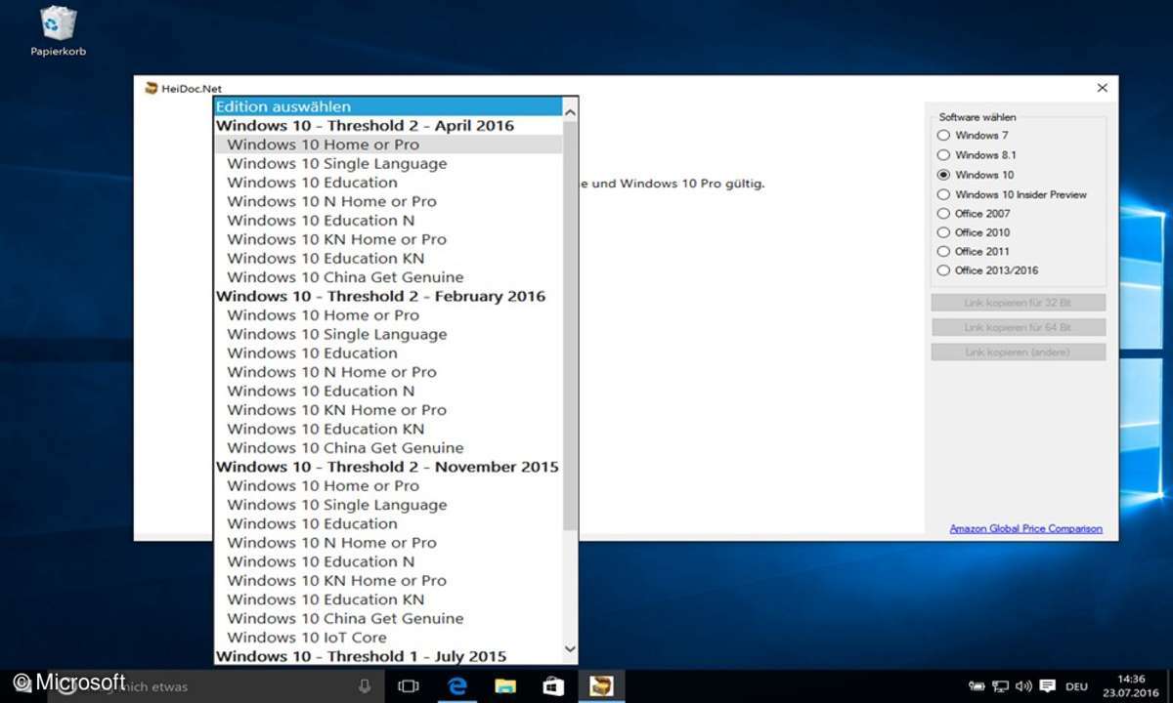This screenshot has width=1173, height=703.
Task: Click the Threshold 1 - July 2015 group header
Action: (389, 656)
